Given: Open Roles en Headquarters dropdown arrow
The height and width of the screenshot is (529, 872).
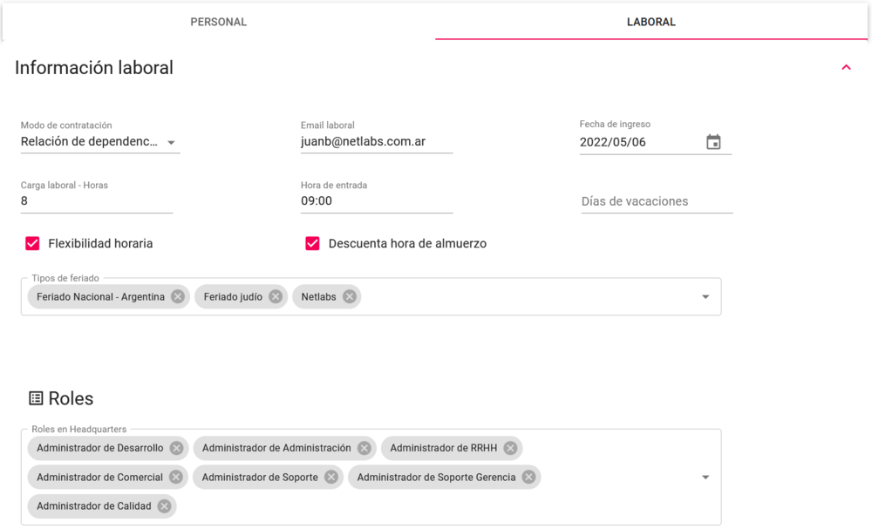Looking at the screenshot, I should tap(705, 477).
